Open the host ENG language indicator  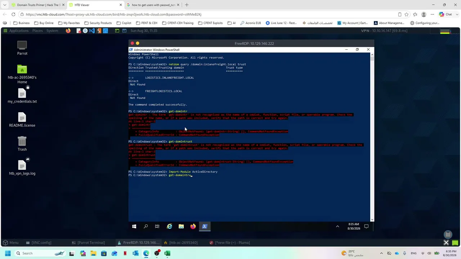[x=414, y=253]
